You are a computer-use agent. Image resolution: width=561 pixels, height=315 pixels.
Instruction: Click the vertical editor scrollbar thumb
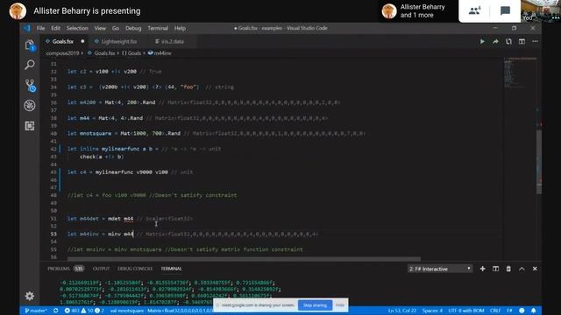539,162
